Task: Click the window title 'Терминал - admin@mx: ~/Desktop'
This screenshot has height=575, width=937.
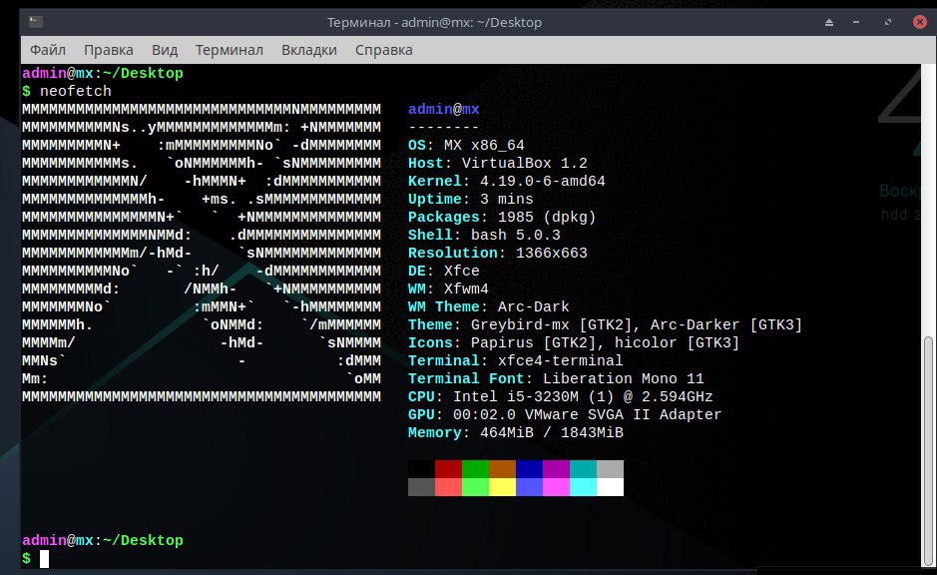Action: [x=434, y=22]
